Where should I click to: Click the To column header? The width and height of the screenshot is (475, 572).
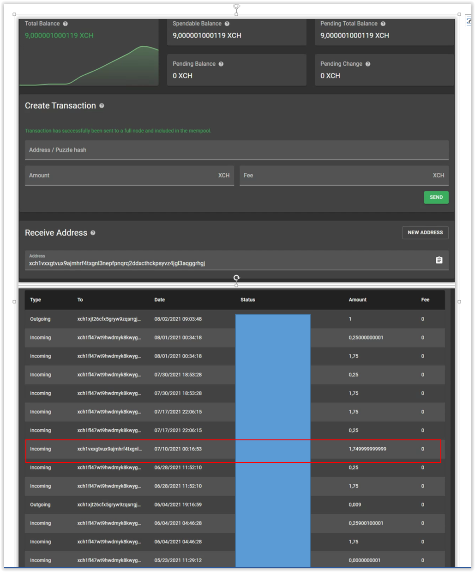[x=80, y=300]
